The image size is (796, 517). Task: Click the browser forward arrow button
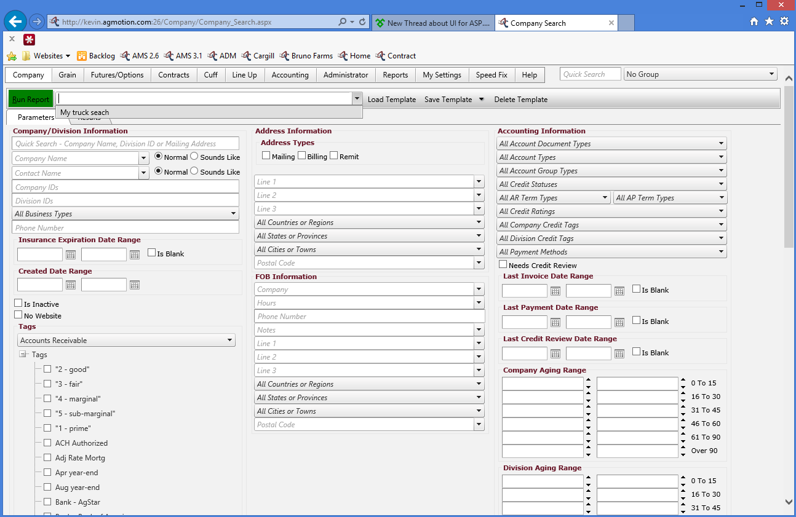tap(36, 22)
